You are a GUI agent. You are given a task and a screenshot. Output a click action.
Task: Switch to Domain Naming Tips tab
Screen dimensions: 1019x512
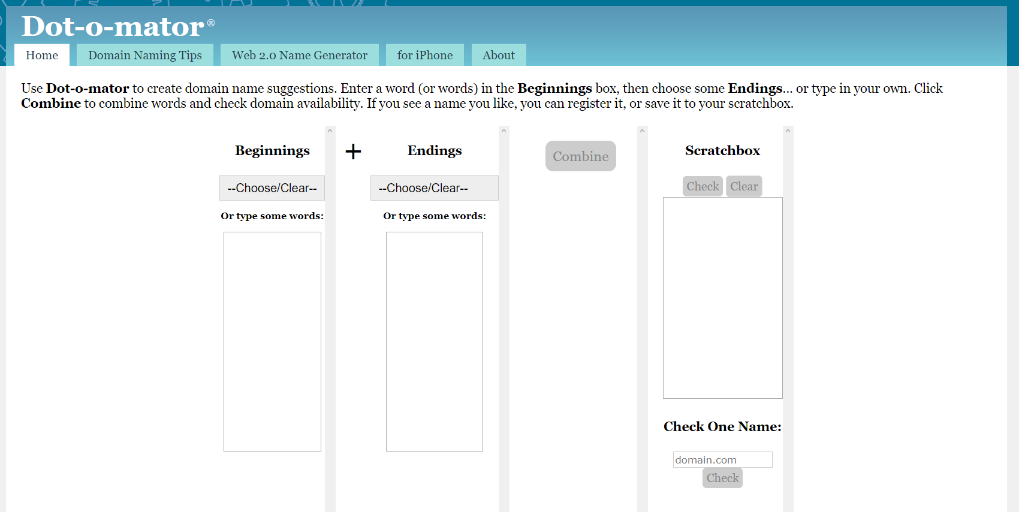[144, 55]
